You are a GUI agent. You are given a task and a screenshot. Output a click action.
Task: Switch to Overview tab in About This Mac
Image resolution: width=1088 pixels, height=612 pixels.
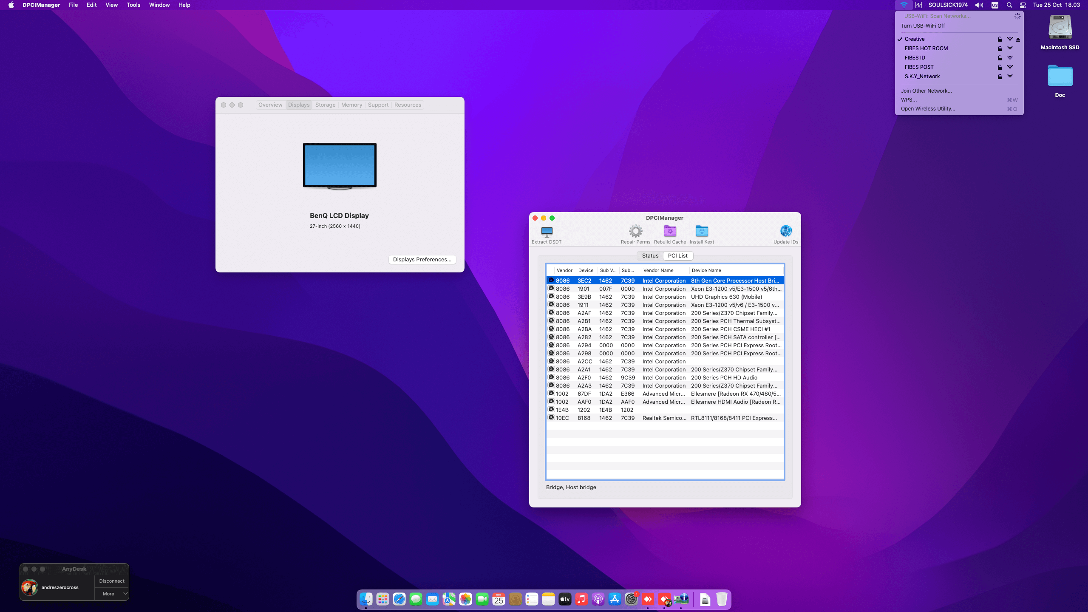coord(270,105)
